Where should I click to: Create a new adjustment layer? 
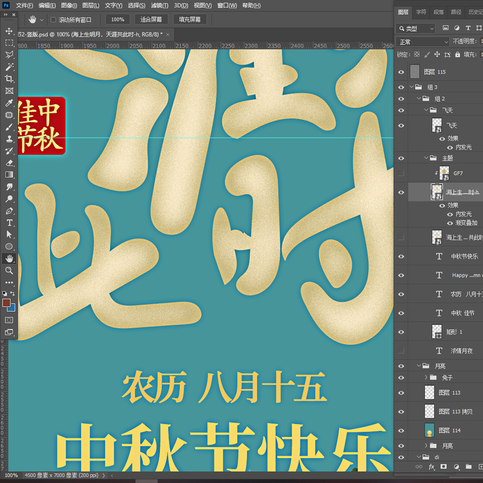tap(457, 467)
